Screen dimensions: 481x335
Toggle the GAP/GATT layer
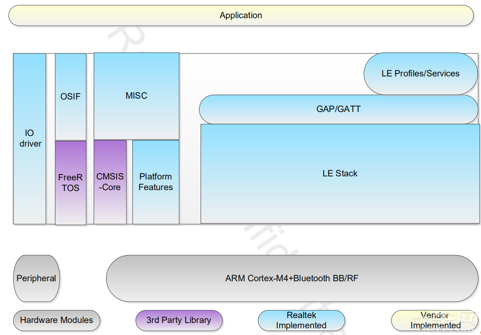coord(339,109)
